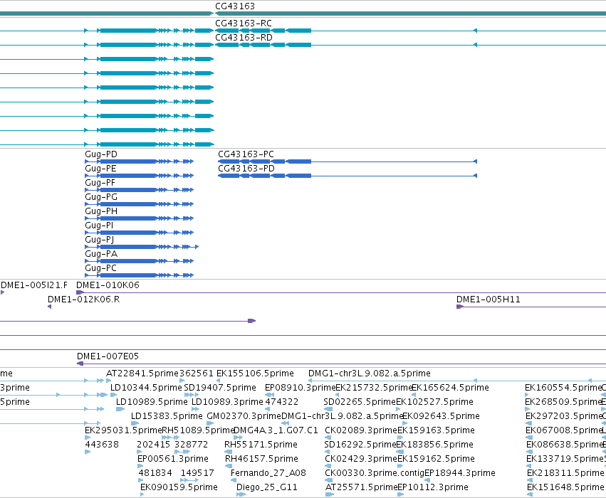This screenshot has width=606, height=498.
Task: Select EST EK159163.5prime
Action: [436, 430]
